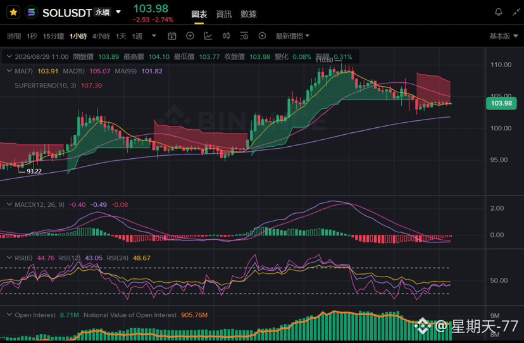Open the indicators line-chart icon
Image resolution: width=524 pixels, height=343 pixels.
pos(208,36)
